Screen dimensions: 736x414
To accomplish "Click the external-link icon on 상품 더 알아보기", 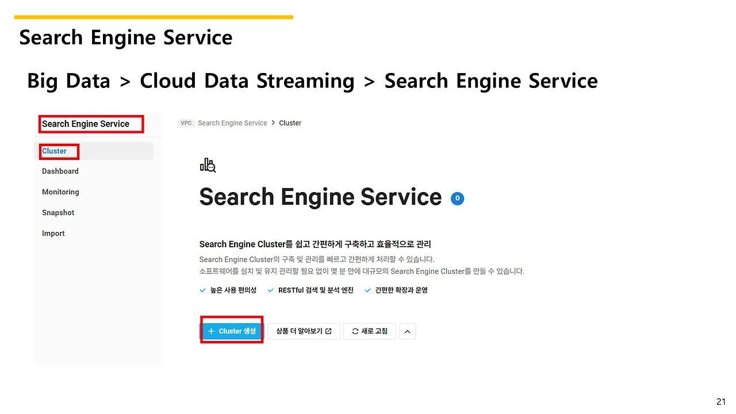I will (328, 331).
